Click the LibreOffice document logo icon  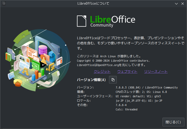pyautogui.click(x=82, y=21)
